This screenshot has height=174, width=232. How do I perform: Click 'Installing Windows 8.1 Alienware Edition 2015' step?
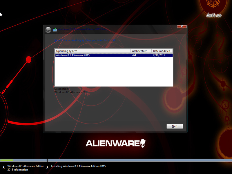78,166
